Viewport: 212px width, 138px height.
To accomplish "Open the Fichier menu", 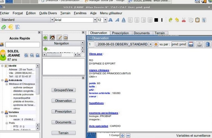I will point(5,13).
